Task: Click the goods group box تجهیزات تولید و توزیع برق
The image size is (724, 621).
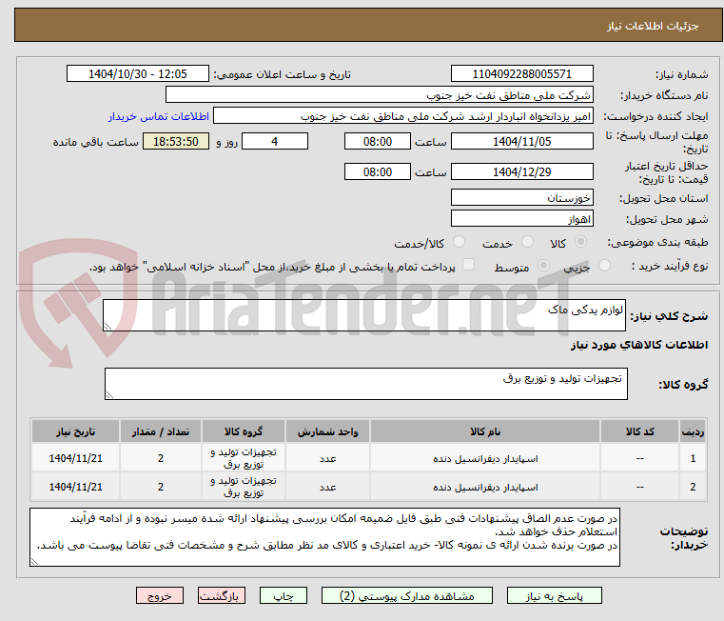Action: [365, 384]
